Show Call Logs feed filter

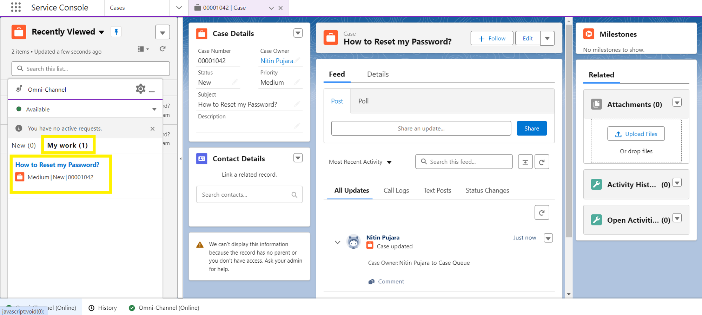(396, 190)
